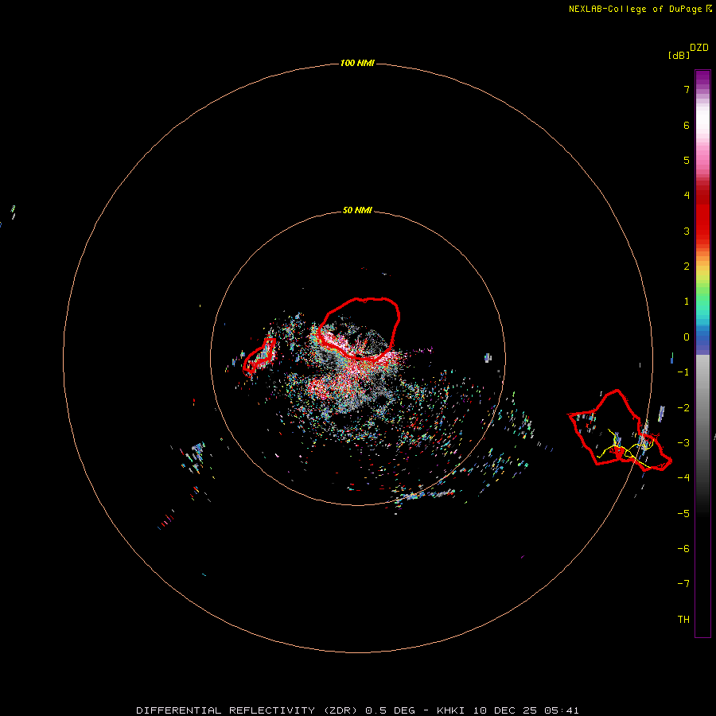Click the radar product title caption
Image resolution: width=716 pixels, height=716 pixels.
[357, 710]
